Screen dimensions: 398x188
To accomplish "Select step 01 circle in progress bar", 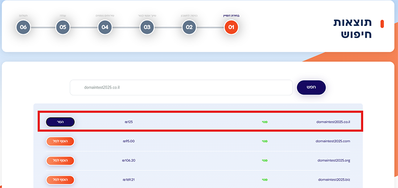I will coord(231,27).
